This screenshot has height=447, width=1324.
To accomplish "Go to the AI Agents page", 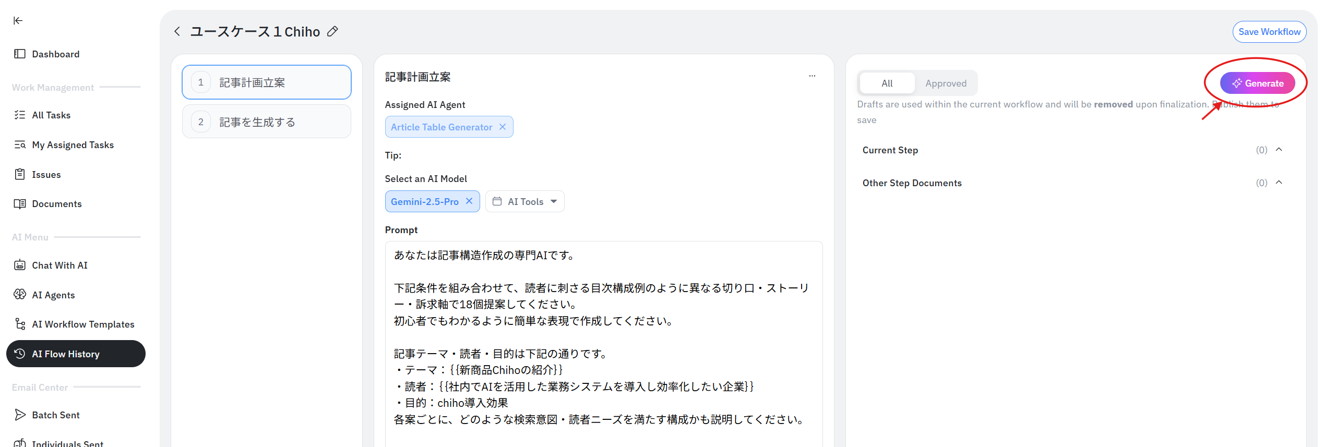I will coord(53,295).
